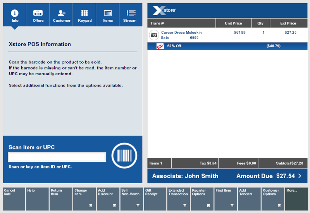Show More... functions
The height and width of the screenshot is (213, 310).
(x=296, y=199)
